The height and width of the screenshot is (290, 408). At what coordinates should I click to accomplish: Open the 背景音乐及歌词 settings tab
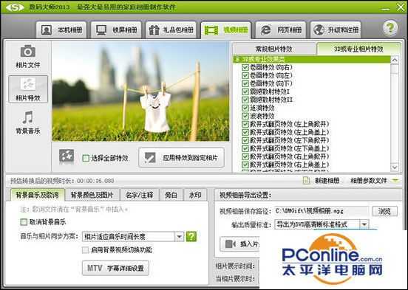37,195
